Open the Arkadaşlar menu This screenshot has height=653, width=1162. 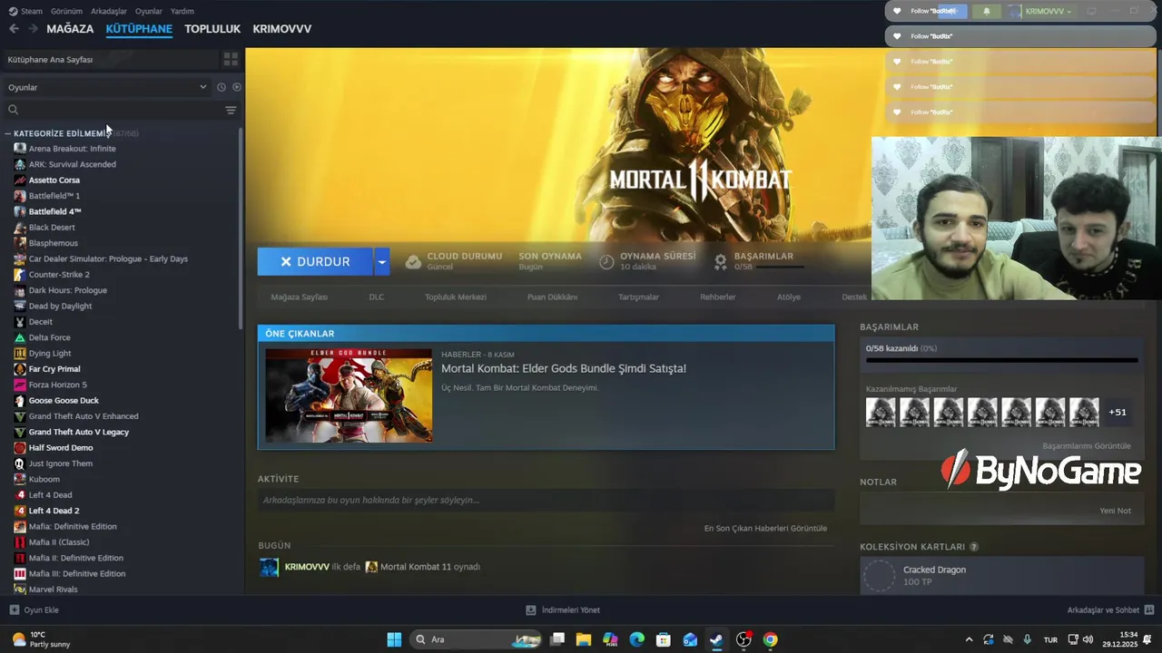pos(109,11)
